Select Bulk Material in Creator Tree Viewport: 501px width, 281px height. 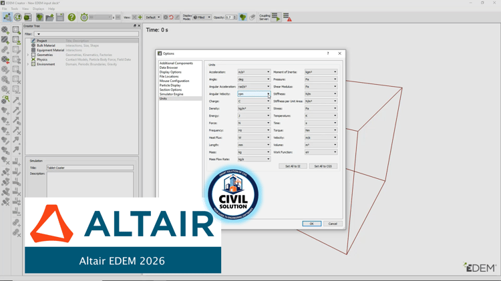click(45, 45)
